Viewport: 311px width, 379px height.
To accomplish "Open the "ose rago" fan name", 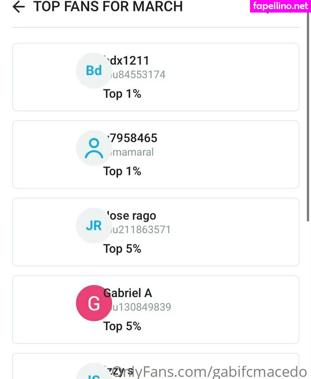I will click(x=131, y=216).
